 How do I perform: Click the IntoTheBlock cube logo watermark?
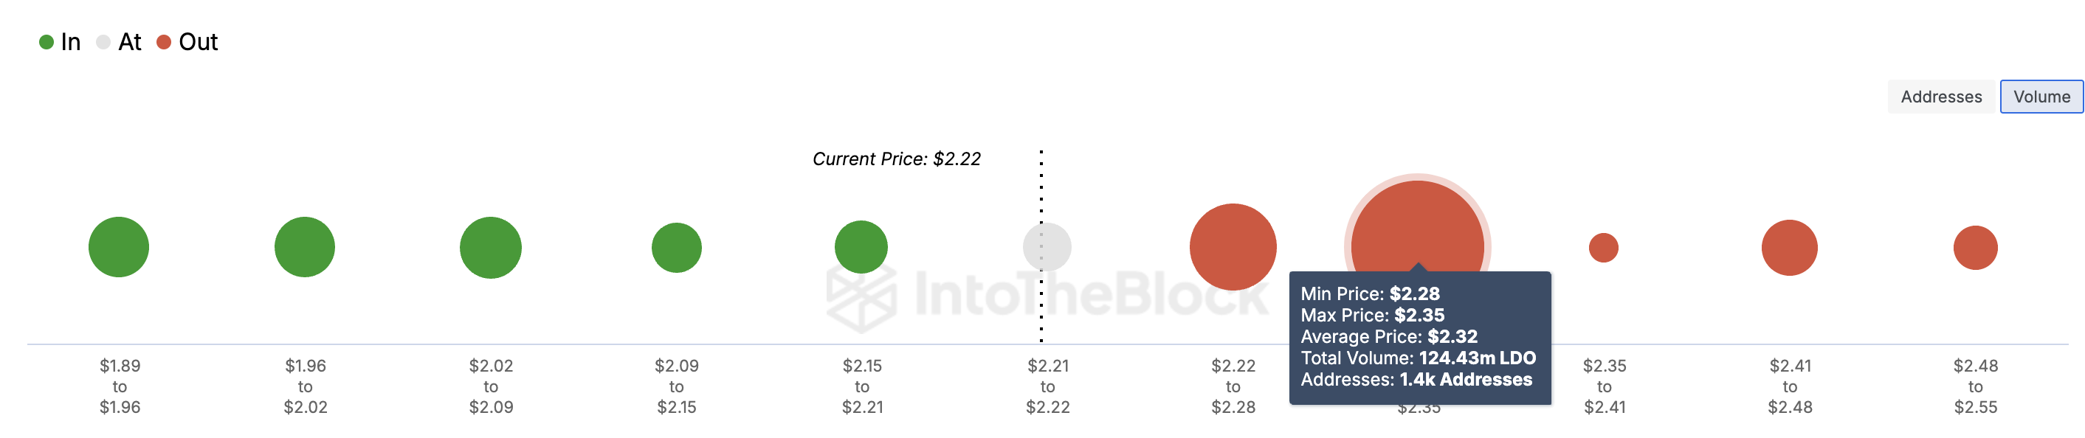pos(861,297)
